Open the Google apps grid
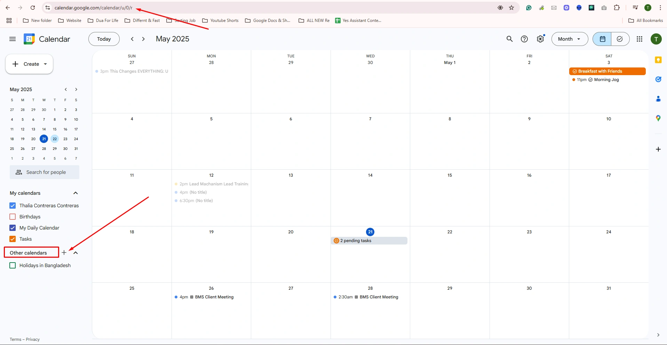This screenshot has height=345, width=667. [x=640, y=39]
